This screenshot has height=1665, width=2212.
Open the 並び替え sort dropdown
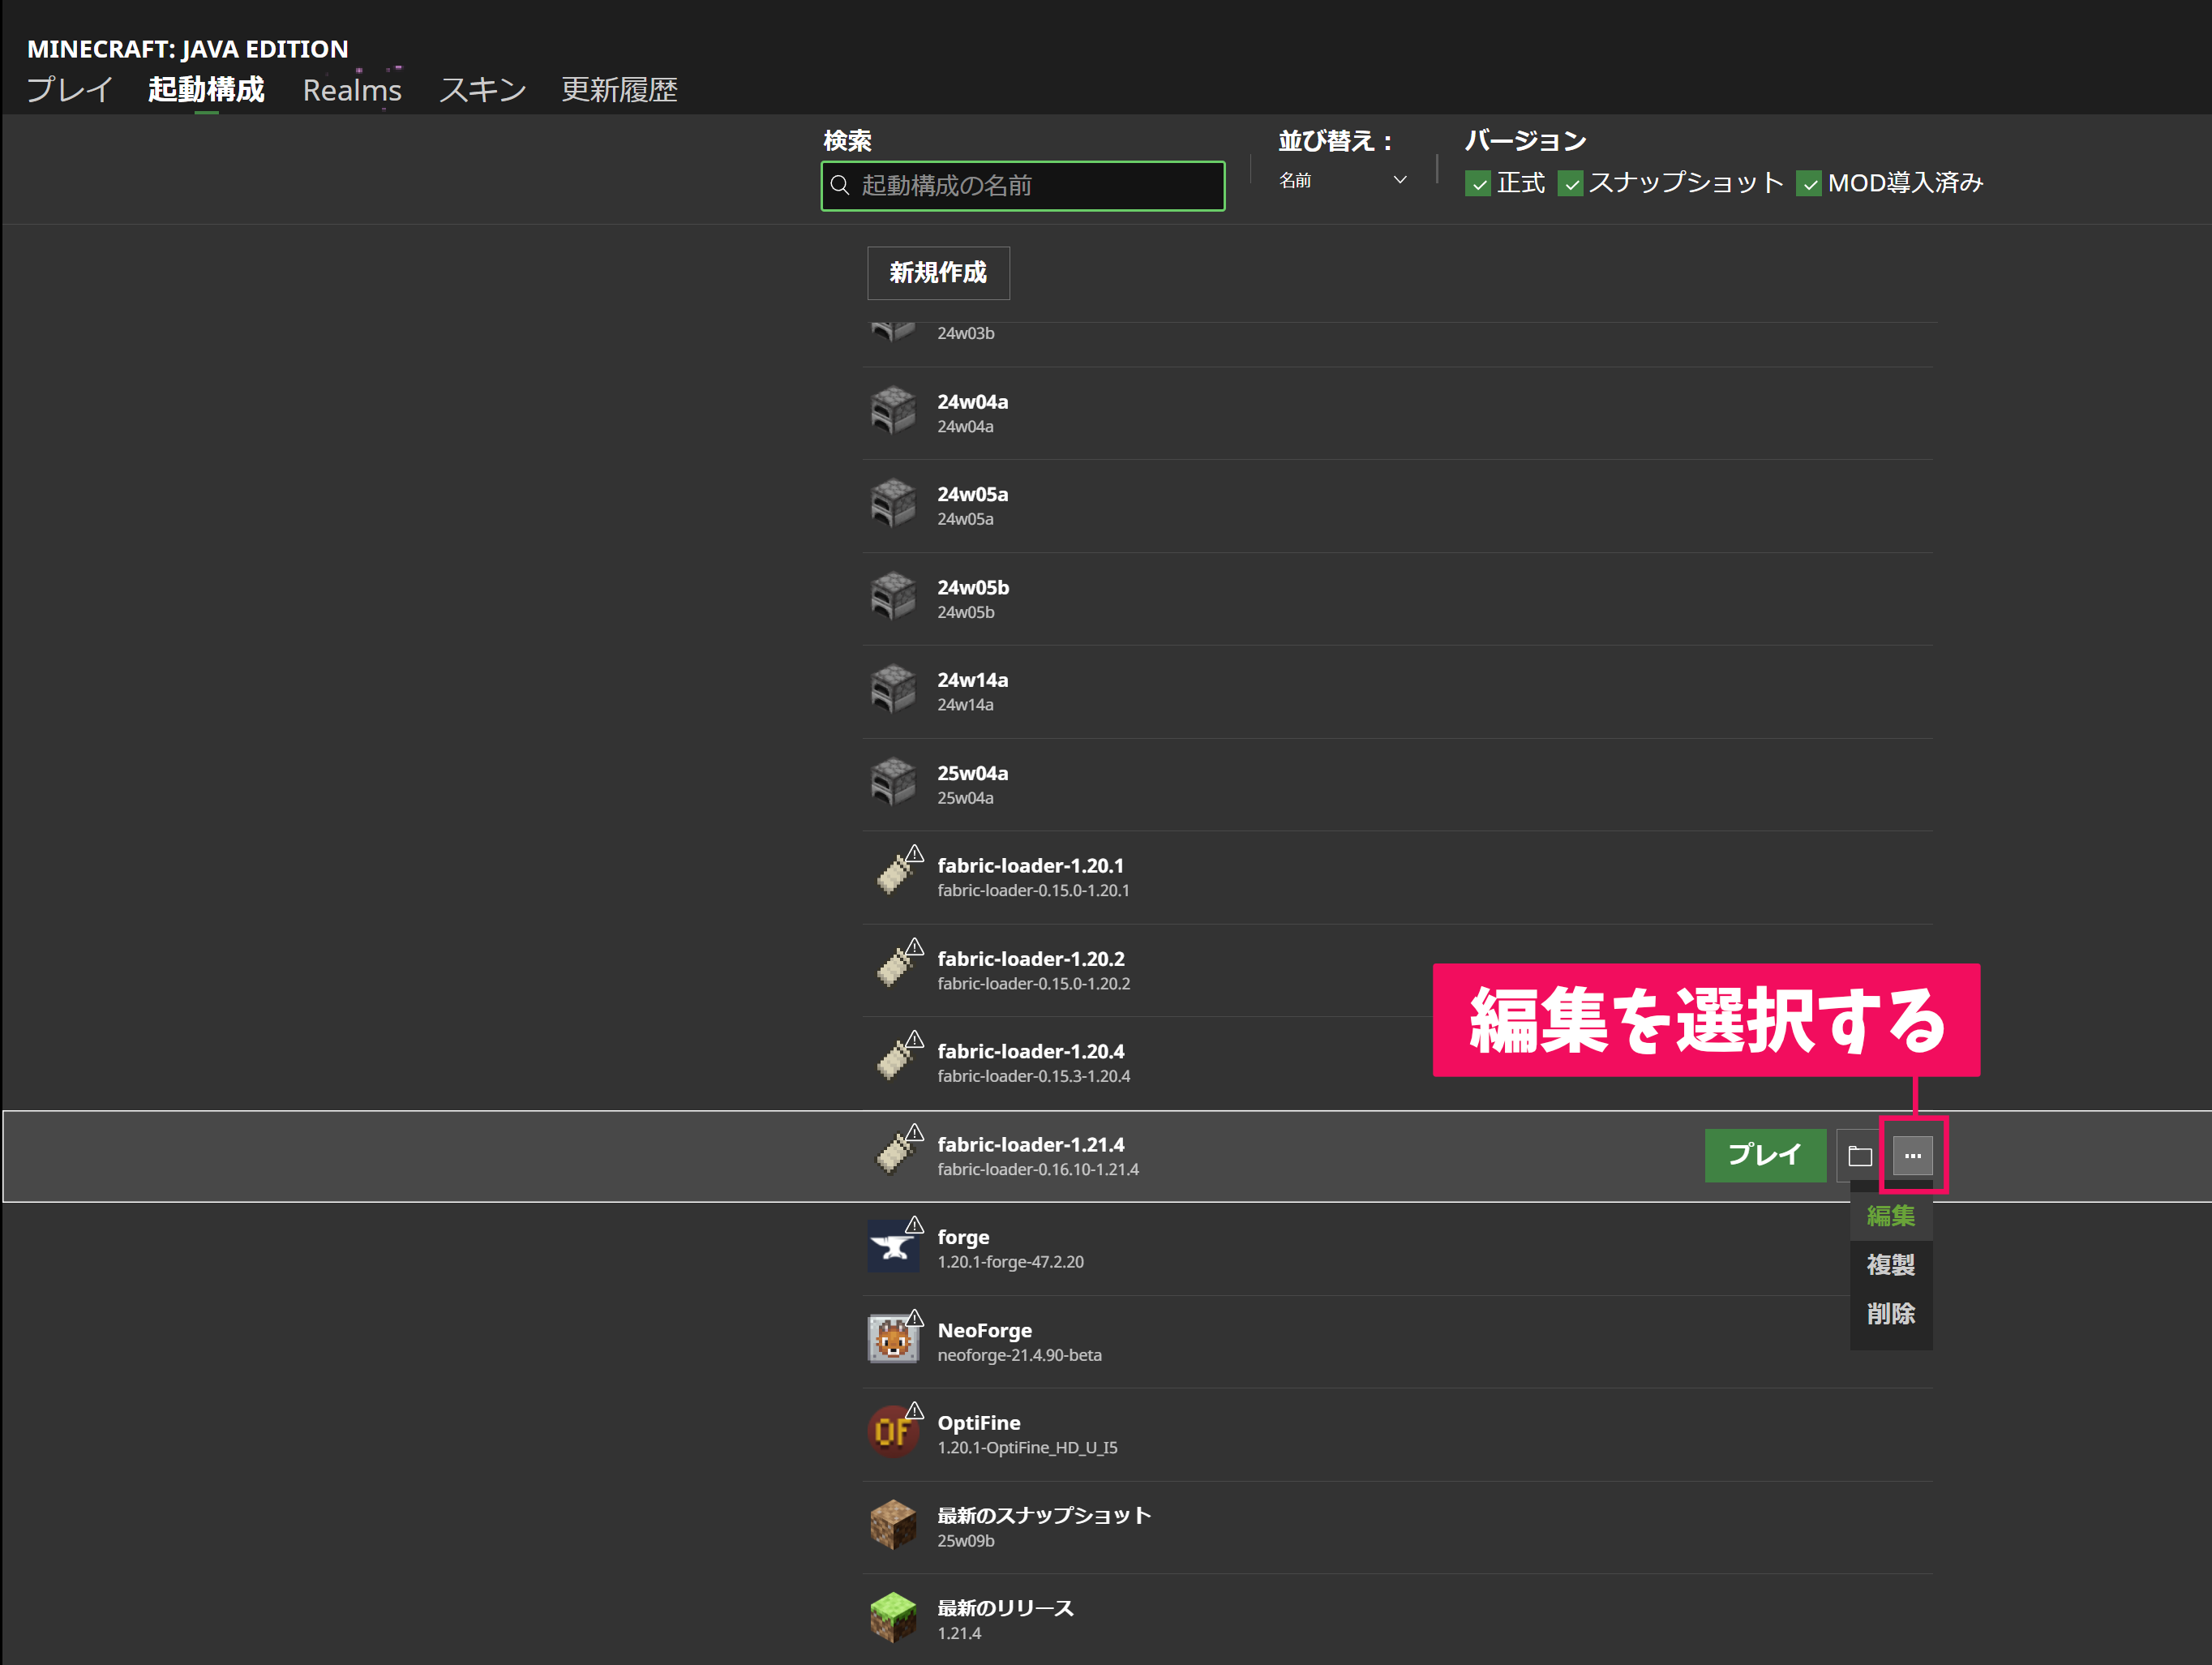1343,181
